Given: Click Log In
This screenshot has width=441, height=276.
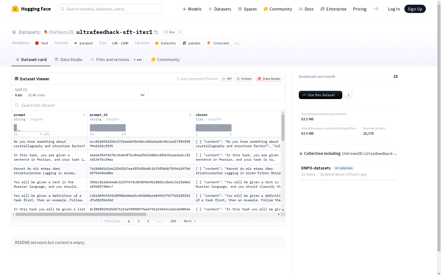Looking at the screenshot, I should pos(394,9).
